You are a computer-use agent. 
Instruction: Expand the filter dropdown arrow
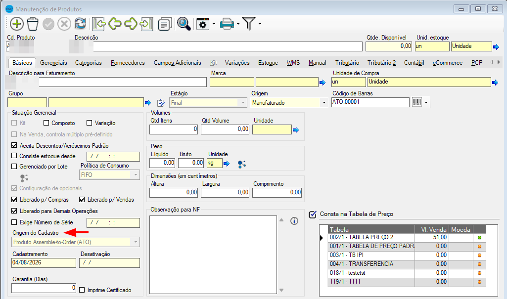(x=260, y=24)
